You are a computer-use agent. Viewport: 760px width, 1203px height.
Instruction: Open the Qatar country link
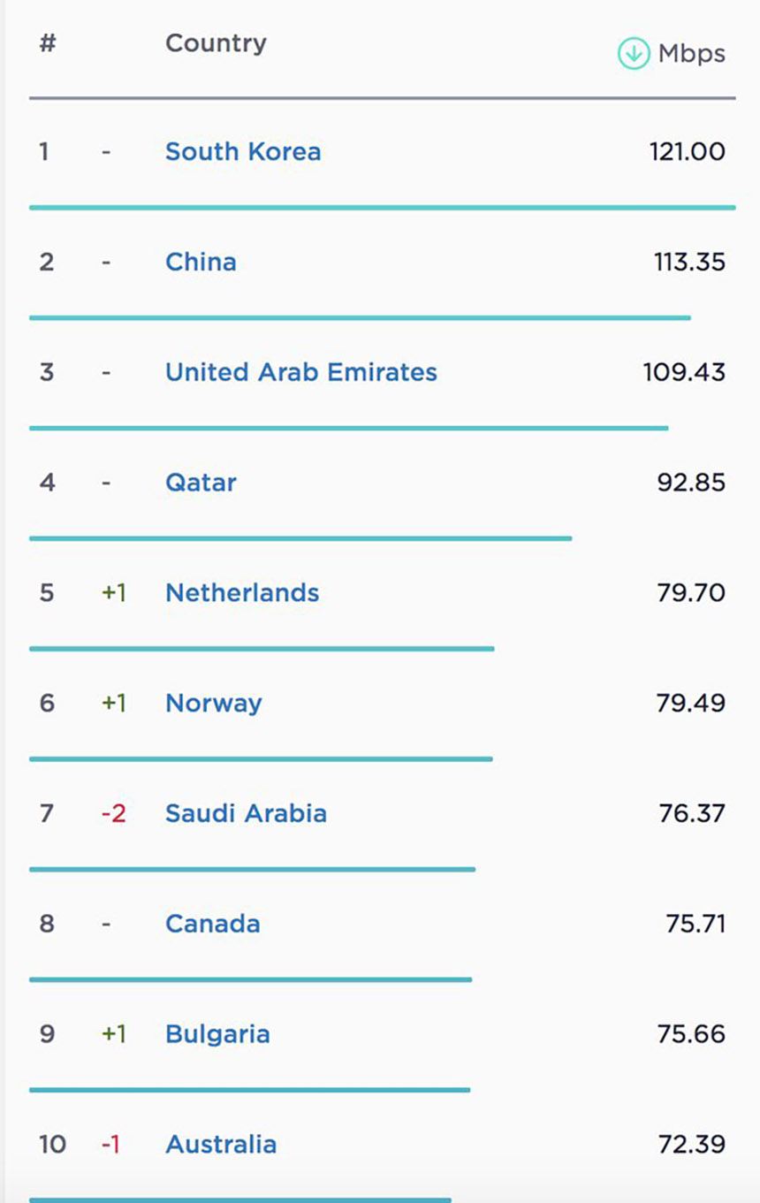(x=201, y=483)
